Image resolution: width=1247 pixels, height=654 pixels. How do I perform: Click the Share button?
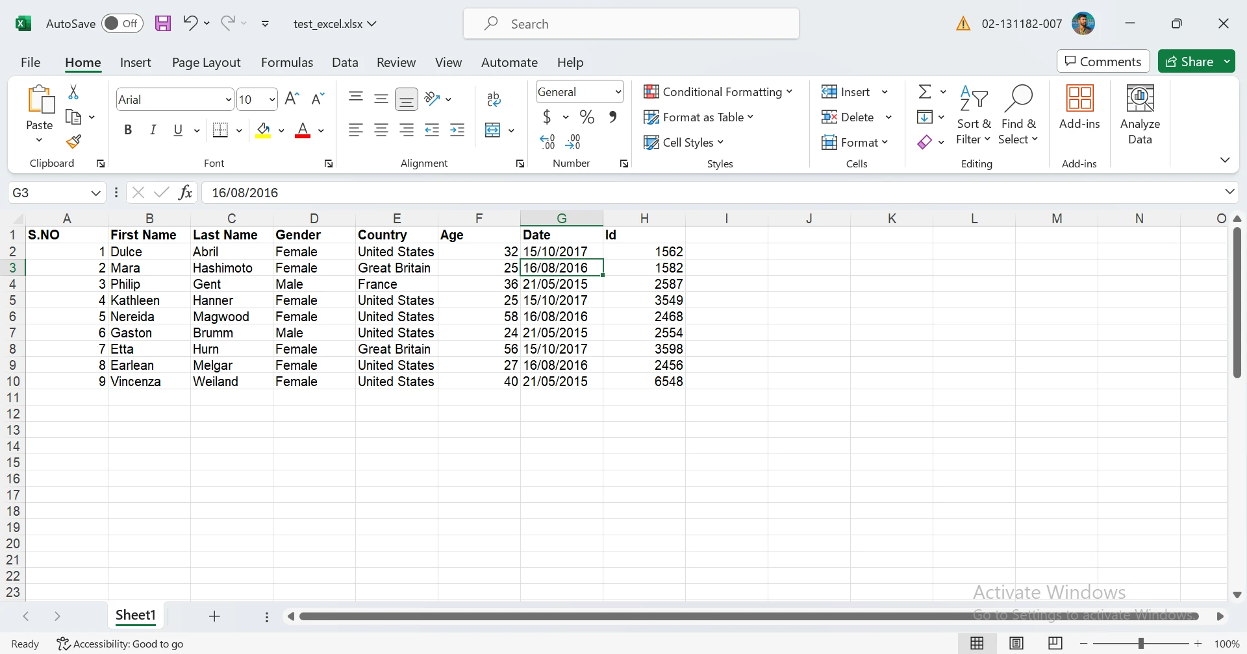coord(1190,62)
